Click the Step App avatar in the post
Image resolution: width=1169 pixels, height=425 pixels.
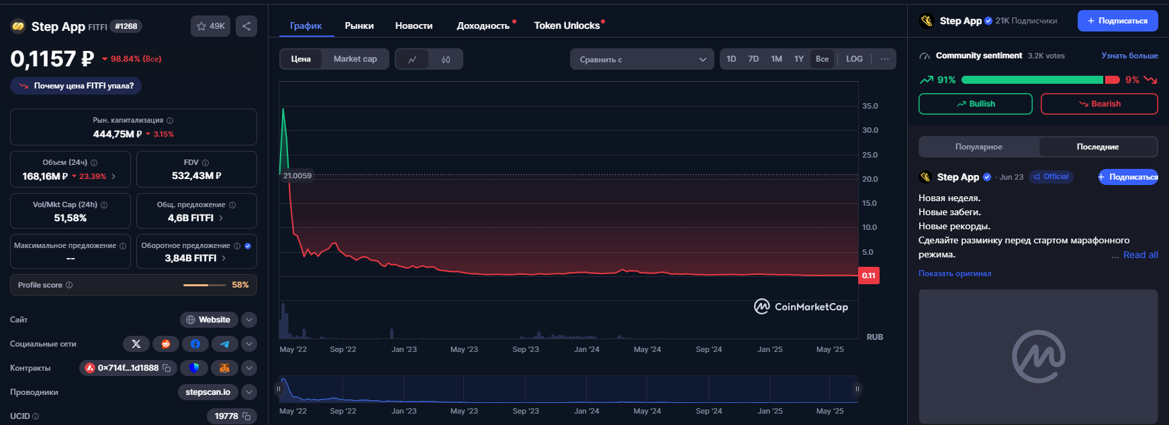click(926, 177)
